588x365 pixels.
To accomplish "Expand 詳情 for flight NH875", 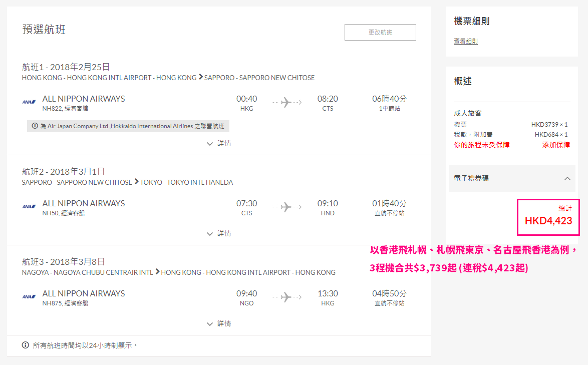I will click(219, 323).
